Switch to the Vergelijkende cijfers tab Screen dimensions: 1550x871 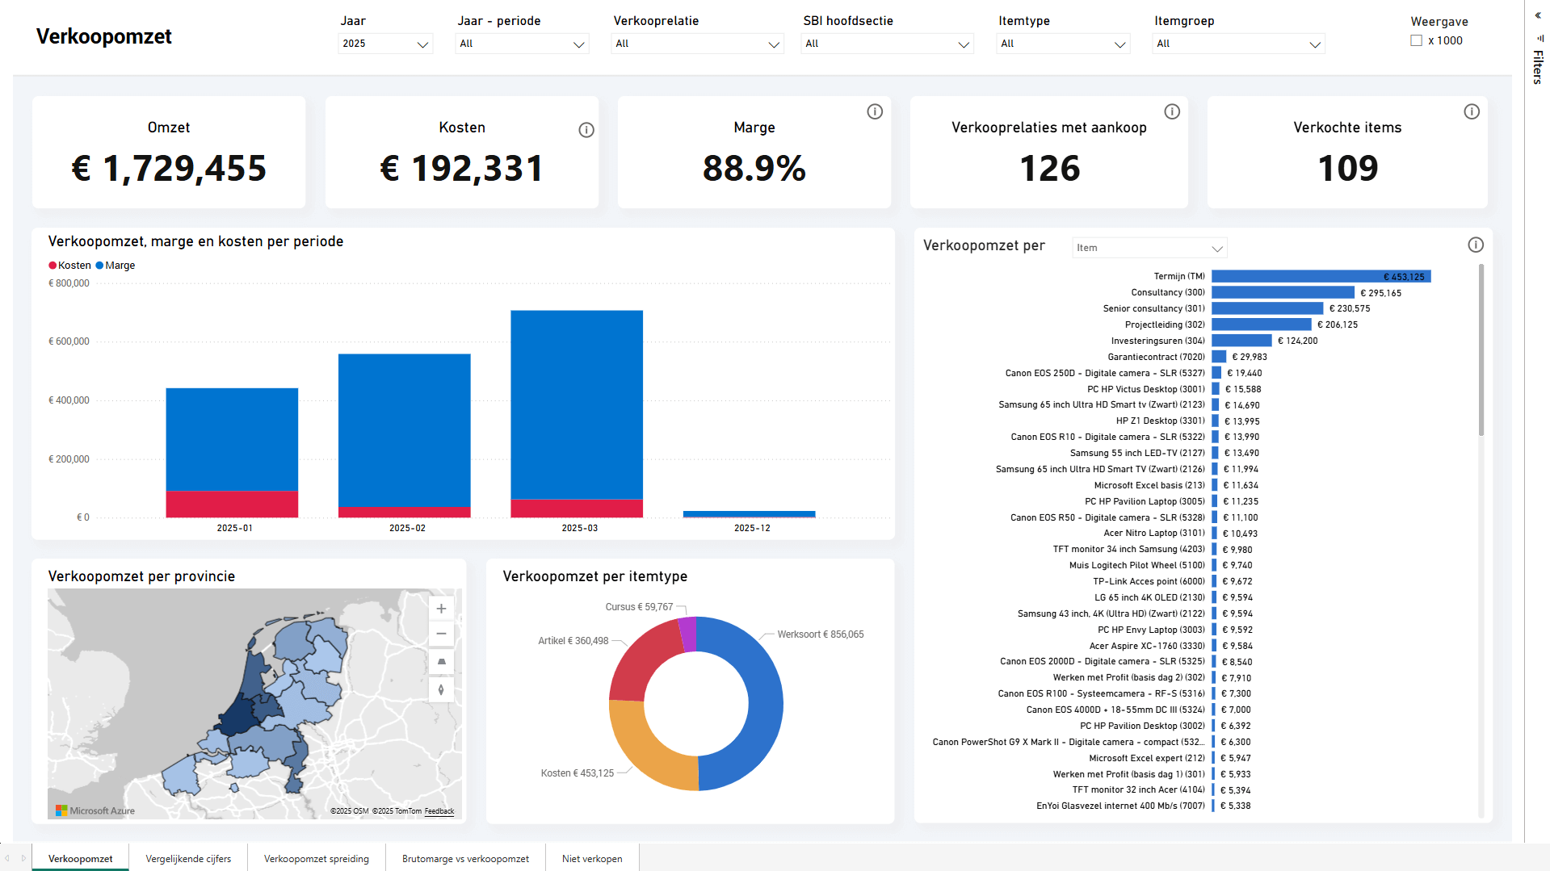[x=188, y=858]
